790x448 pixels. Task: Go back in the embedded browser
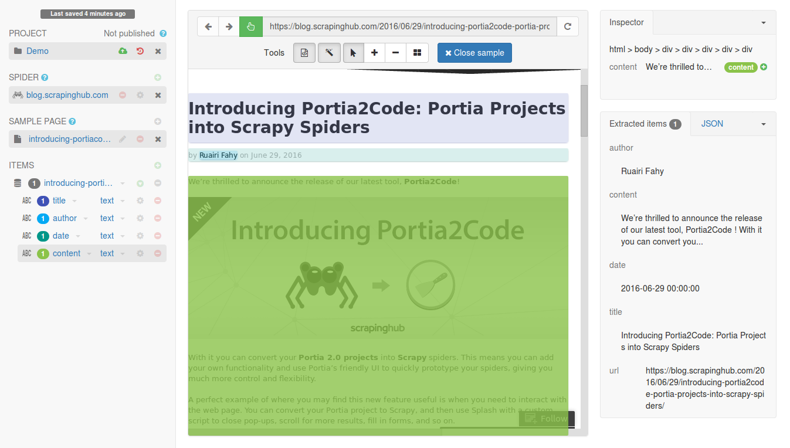(x=208, y=26)
